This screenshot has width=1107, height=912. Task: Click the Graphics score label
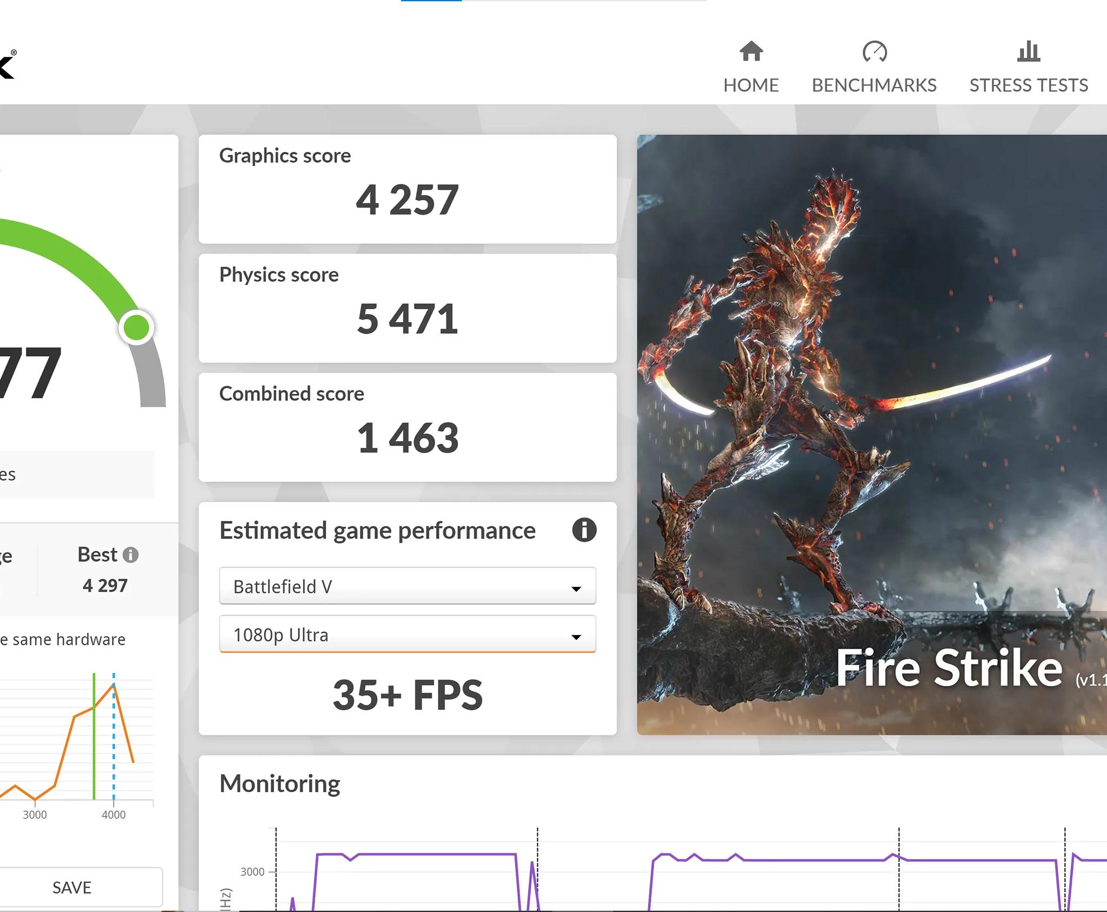[x=285, y=156]
